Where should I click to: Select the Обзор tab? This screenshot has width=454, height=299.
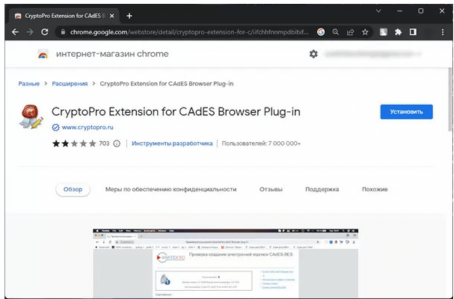pos(73,189)
